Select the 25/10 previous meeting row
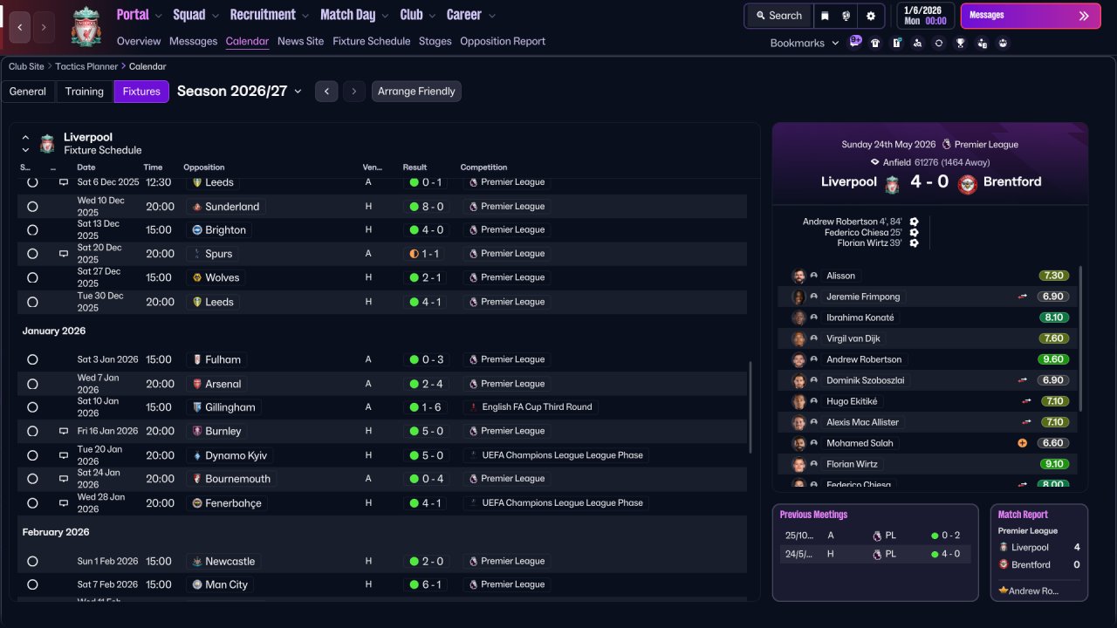 pyautogui.click(x=875, y=536)
